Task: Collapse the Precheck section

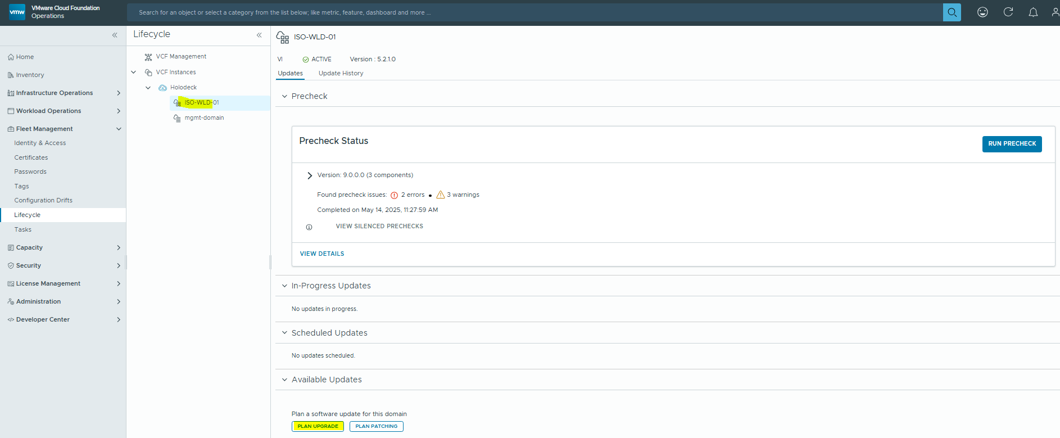Action: 284,97
